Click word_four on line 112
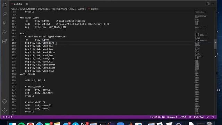Viewport: 222px width, 125px height. pyautogui.click(x=48, y=56)
